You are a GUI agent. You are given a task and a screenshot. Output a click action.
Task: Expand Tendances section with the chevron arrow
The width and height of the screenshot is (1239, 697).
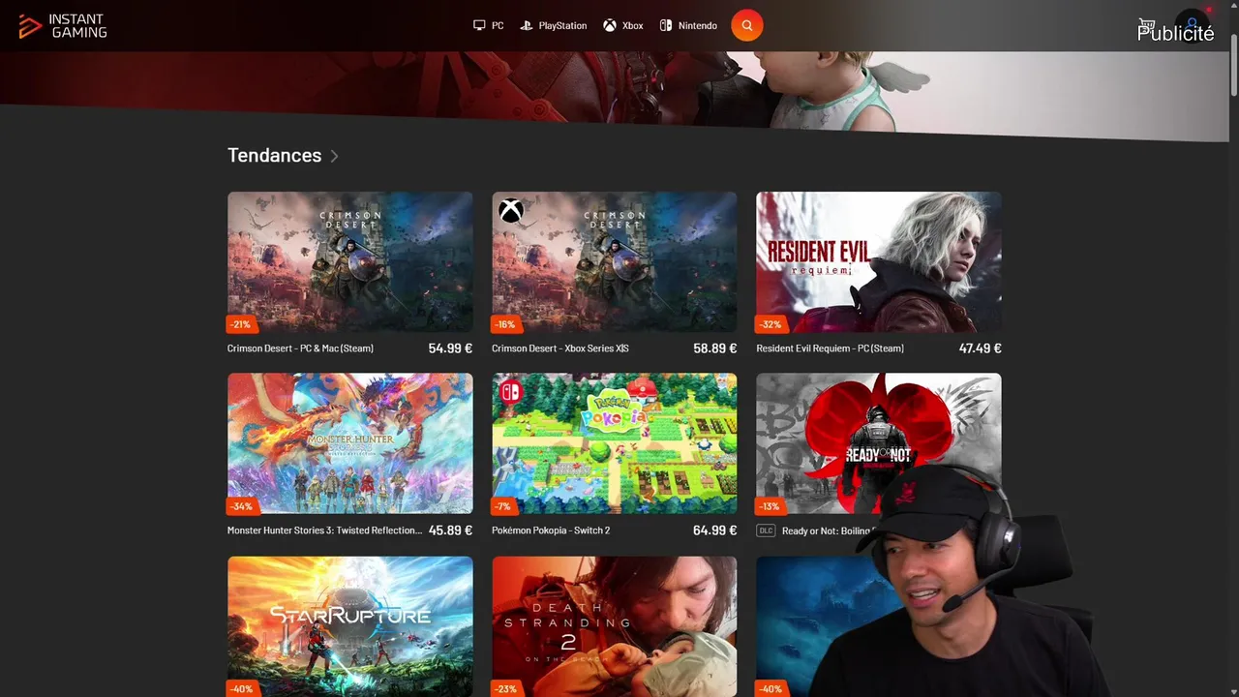coord(335,156)
